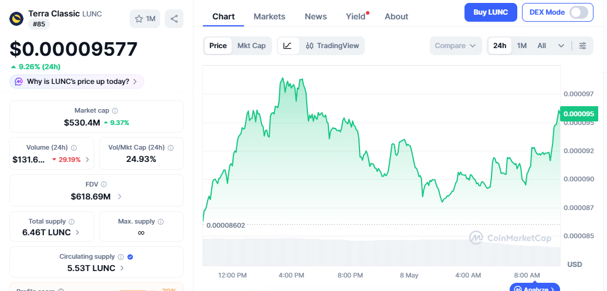Switch to TradingView candlestick chart
607x291 pixels.
click(332, 46)
